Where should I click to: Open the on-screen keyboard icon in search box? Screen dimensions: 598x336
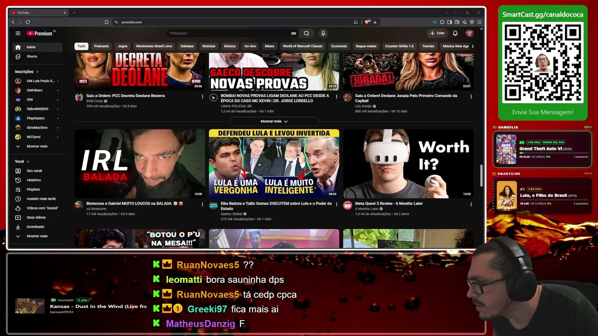pyautogui.click(x=293, y=33)
